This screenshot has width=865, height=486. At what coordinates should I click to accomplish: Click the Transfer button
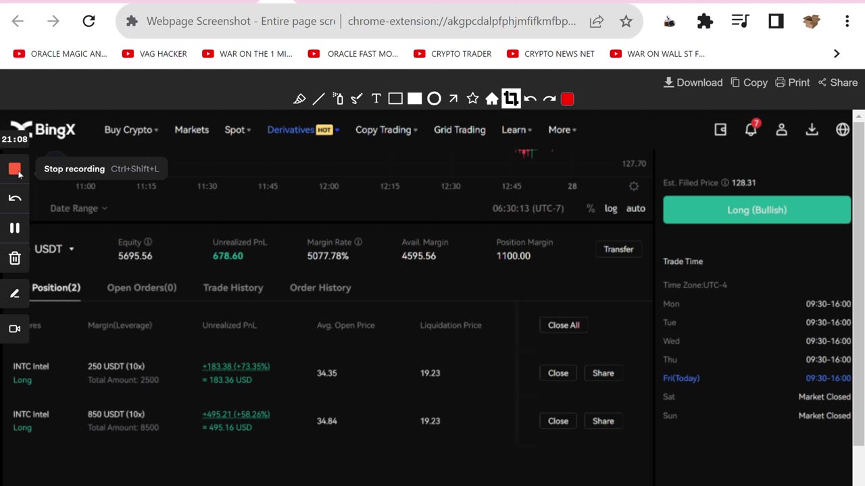tap(618, 249)
